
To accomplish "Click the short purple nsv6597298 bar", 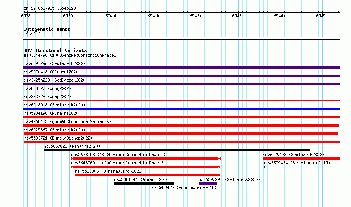I will tap(208, 183).
